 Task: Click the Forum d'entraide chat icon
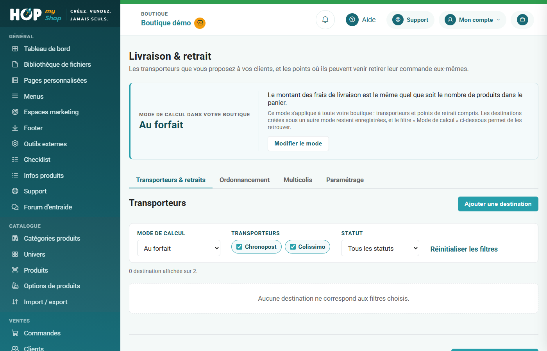(x=15, y=207)
